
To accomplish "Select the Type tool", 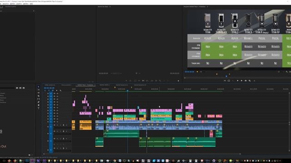I will click(38, 108).
